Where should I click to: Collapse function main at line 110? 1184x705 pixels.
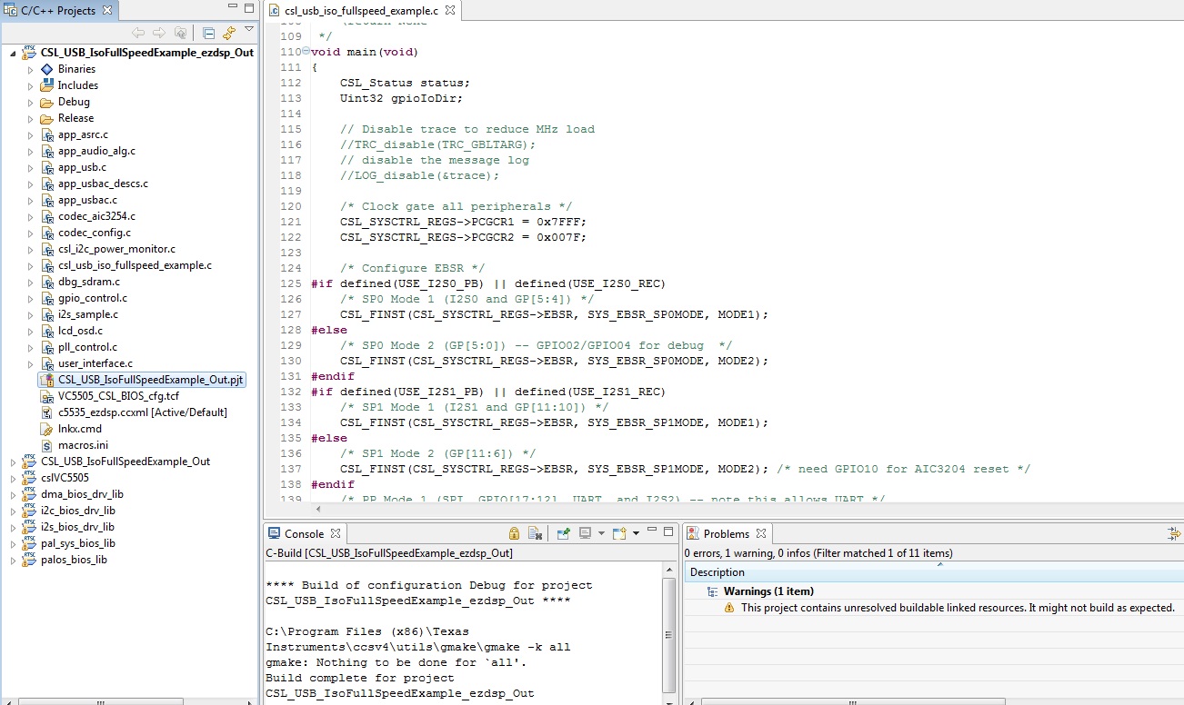click(306, 52)
